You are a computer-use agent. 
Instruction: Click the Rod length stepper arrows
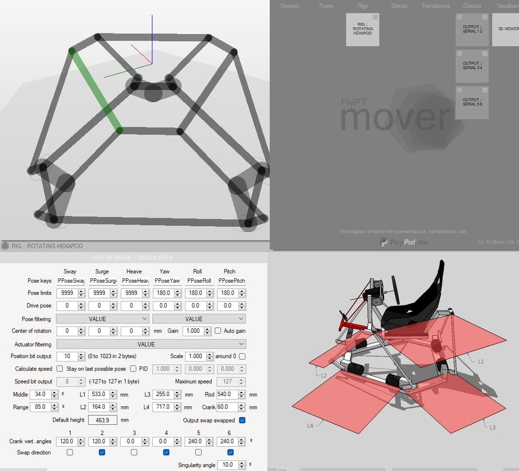coord(241,394)
